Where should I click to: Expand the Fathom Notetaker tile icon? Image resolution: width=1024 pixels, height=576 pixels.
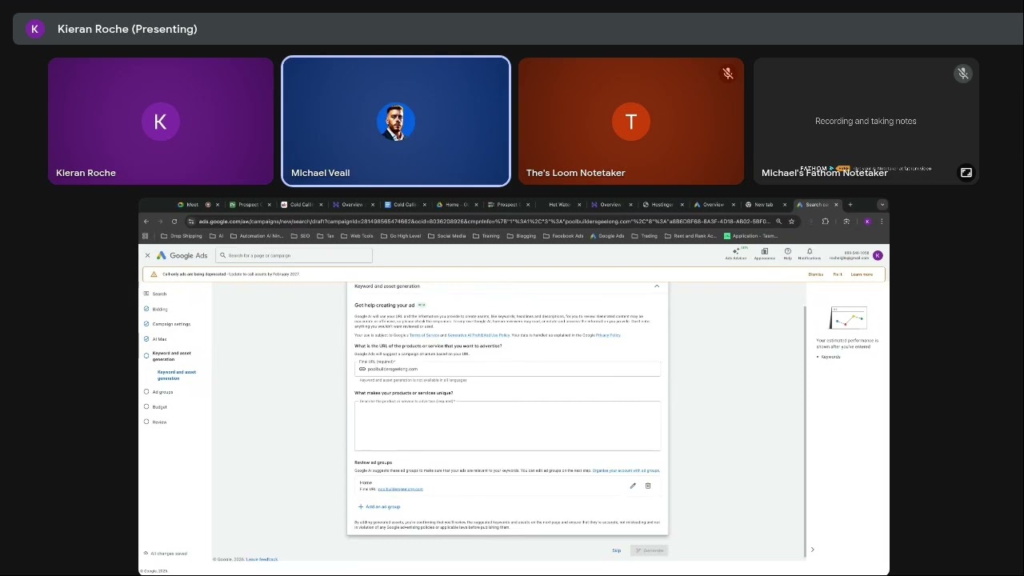pyautogui.click(x=966, y=172)
